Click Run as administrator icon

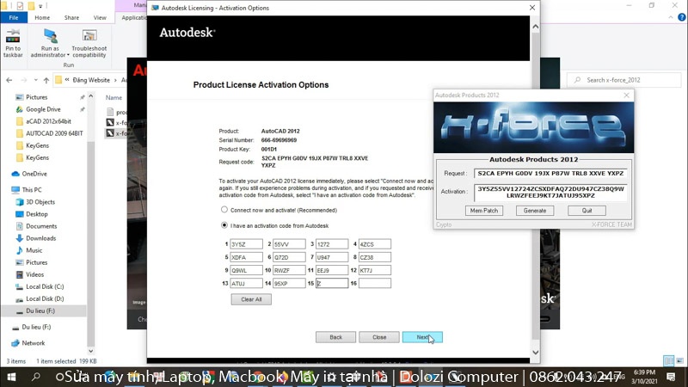(50, 38)
